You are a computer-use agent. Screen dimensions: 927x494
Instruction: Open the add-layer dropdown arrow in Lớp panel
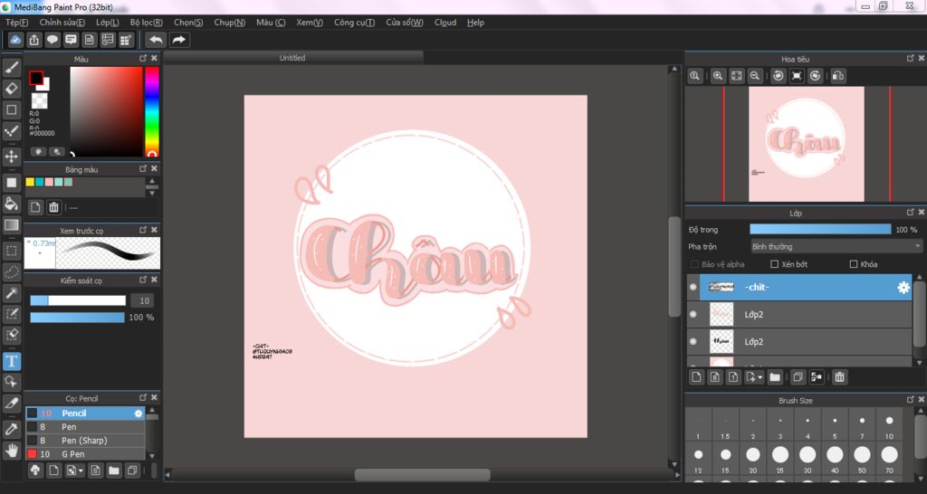point(760,377)
